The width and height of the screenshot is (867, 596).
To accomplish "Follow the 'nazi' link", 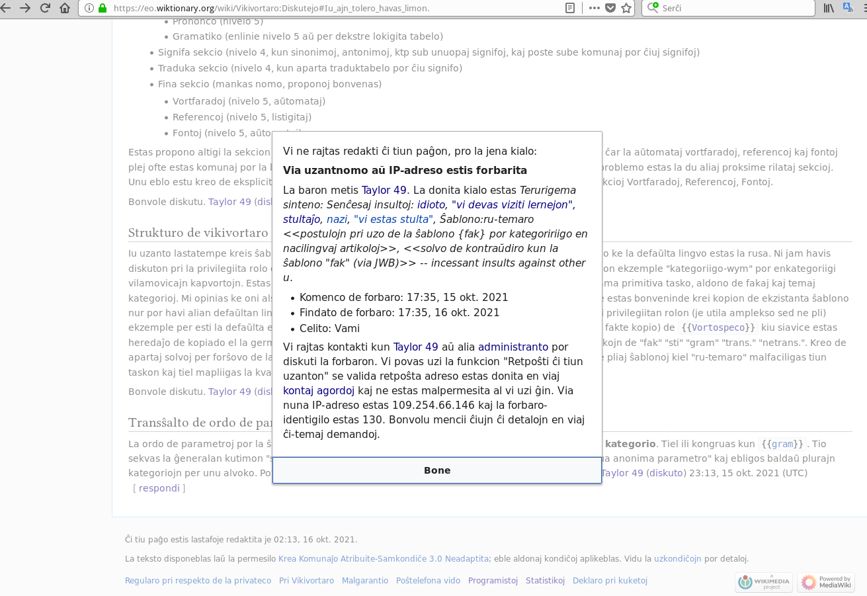I will pos(337,219).
